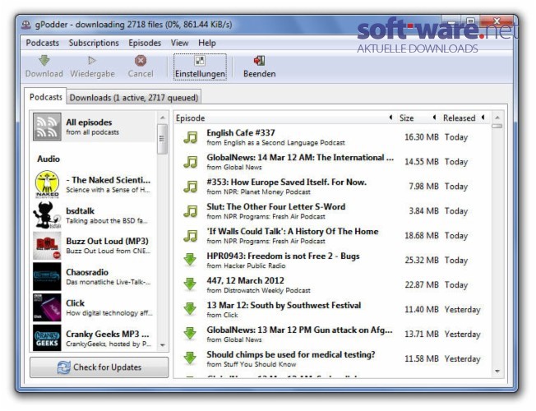Click the 16.30 MB size value
The height and width of the screenshot is (411, 536).
pos(422,137)
